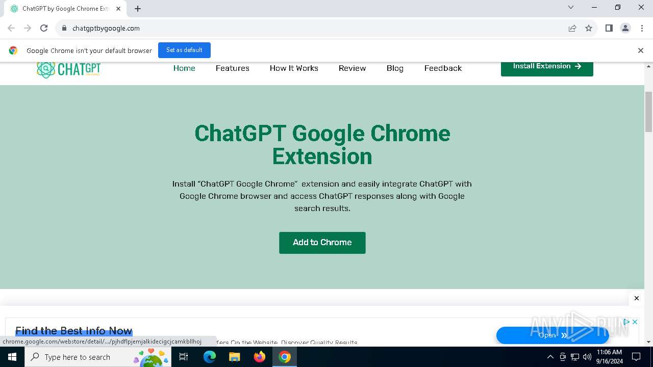
Task: Click the Set as default button
Action: click(x=184, y=50)
